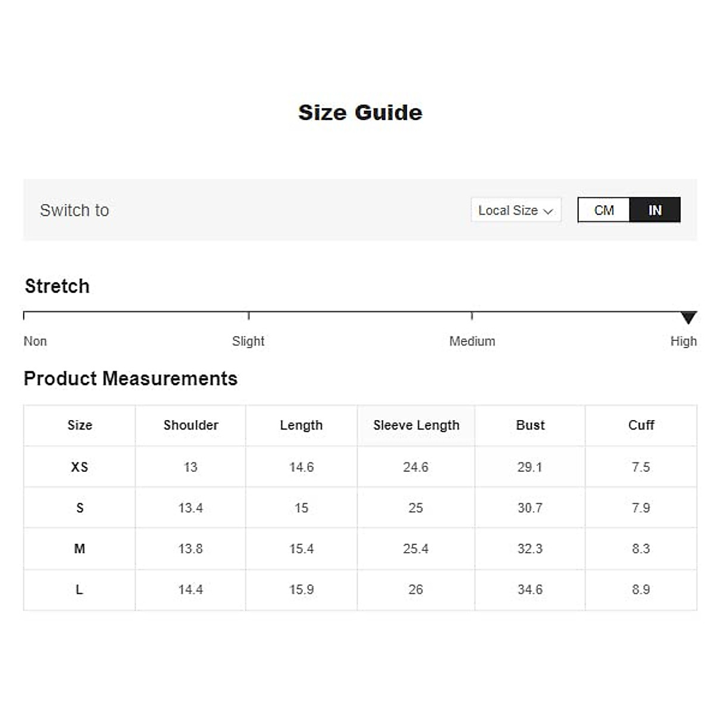Select the M size row label

coord(79,549)
